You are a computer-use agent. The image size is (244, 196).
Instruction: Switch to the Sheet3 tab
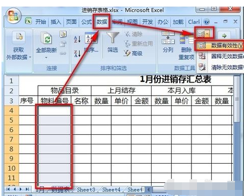pyautogui.click(x=86, y=190)
